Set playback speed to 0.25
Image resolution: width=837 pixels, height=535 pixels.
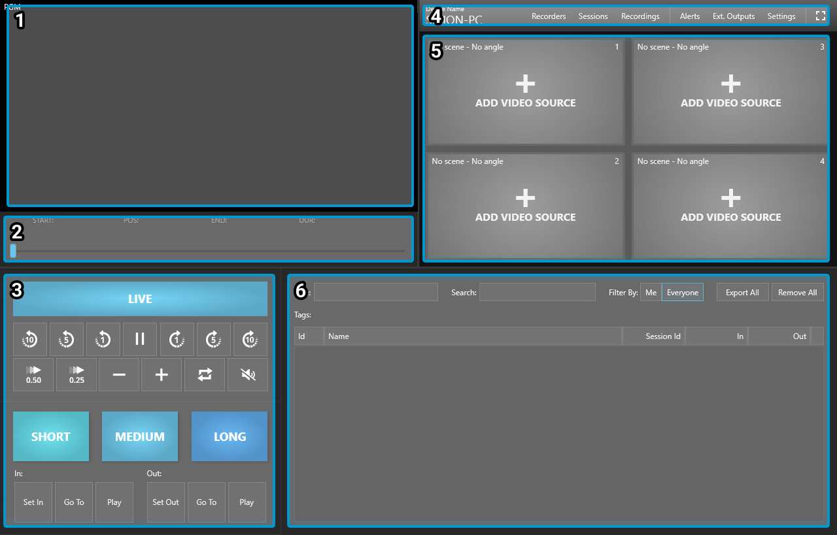(x=77, y=374)
